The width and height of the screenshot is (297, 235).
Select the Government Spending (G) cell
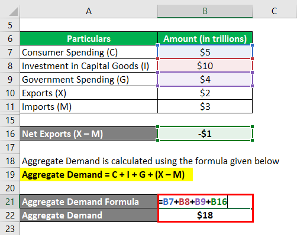(89, 79)
